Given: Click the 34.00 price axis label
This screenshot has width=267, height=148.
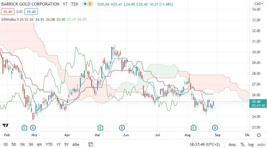Looking at the screenshot, I should (256, 9).
